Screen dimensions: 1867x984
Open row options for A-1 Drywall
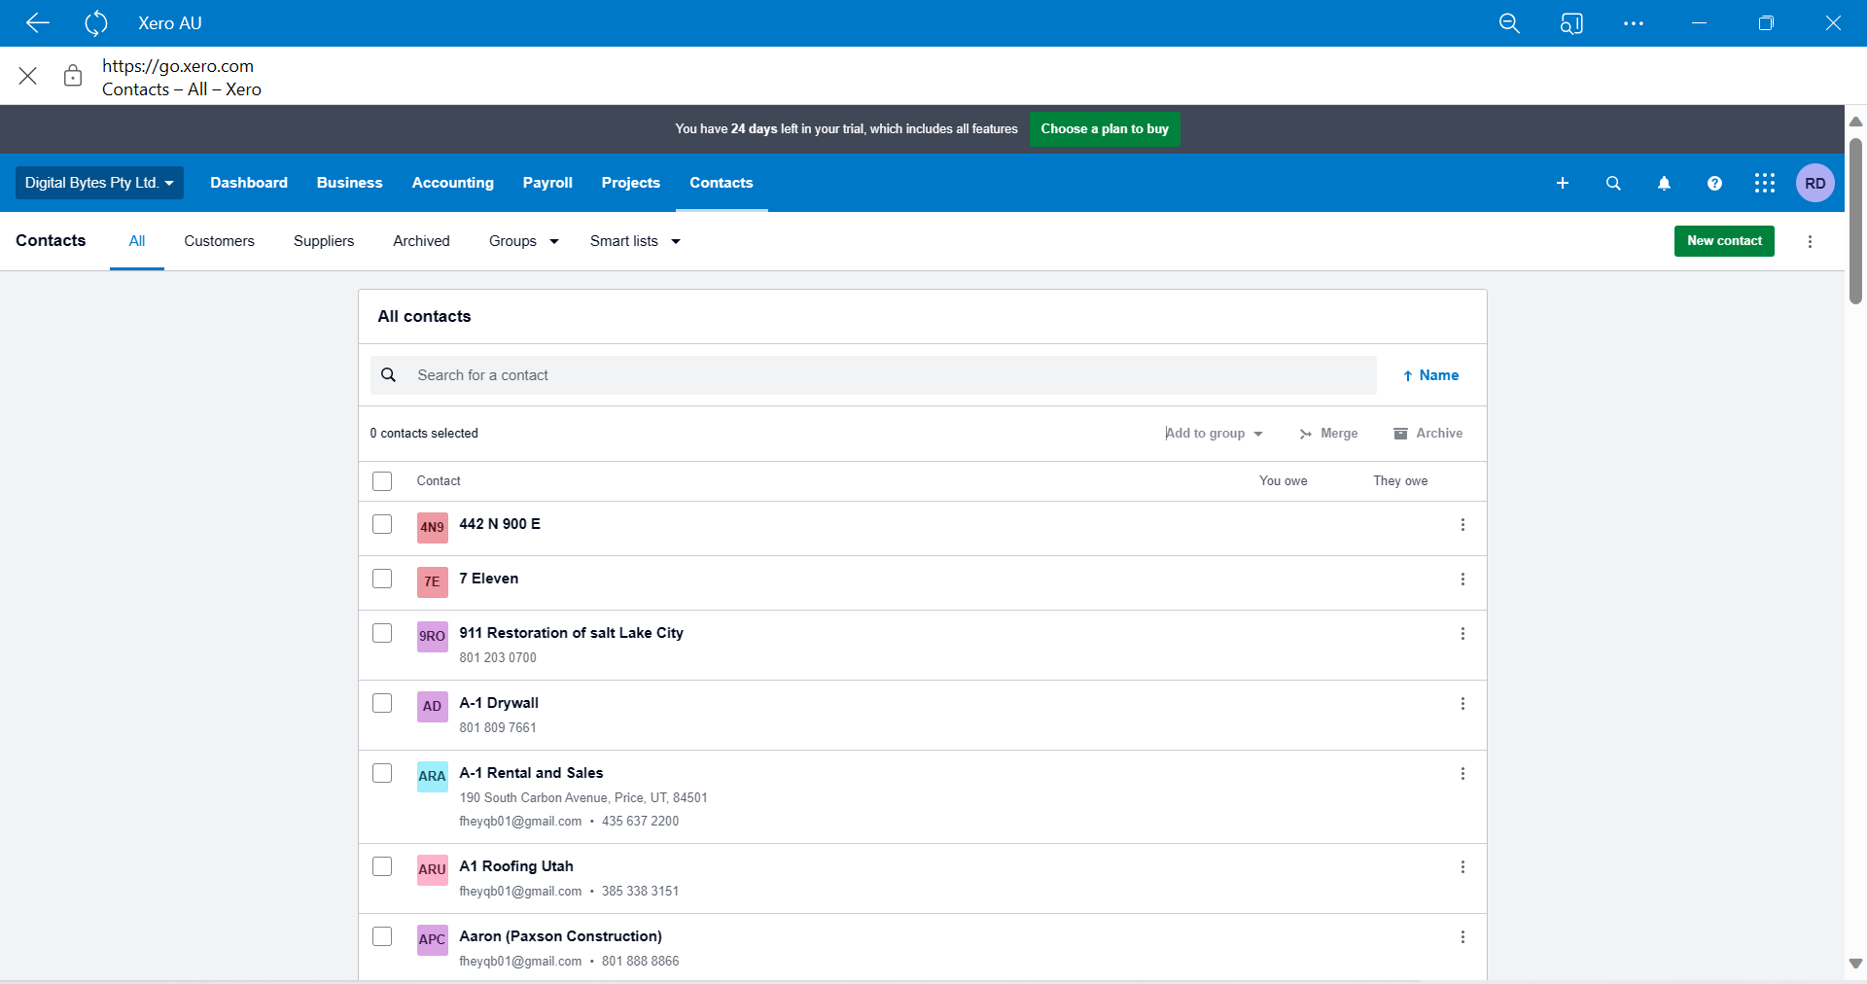tap(1462, 704)
